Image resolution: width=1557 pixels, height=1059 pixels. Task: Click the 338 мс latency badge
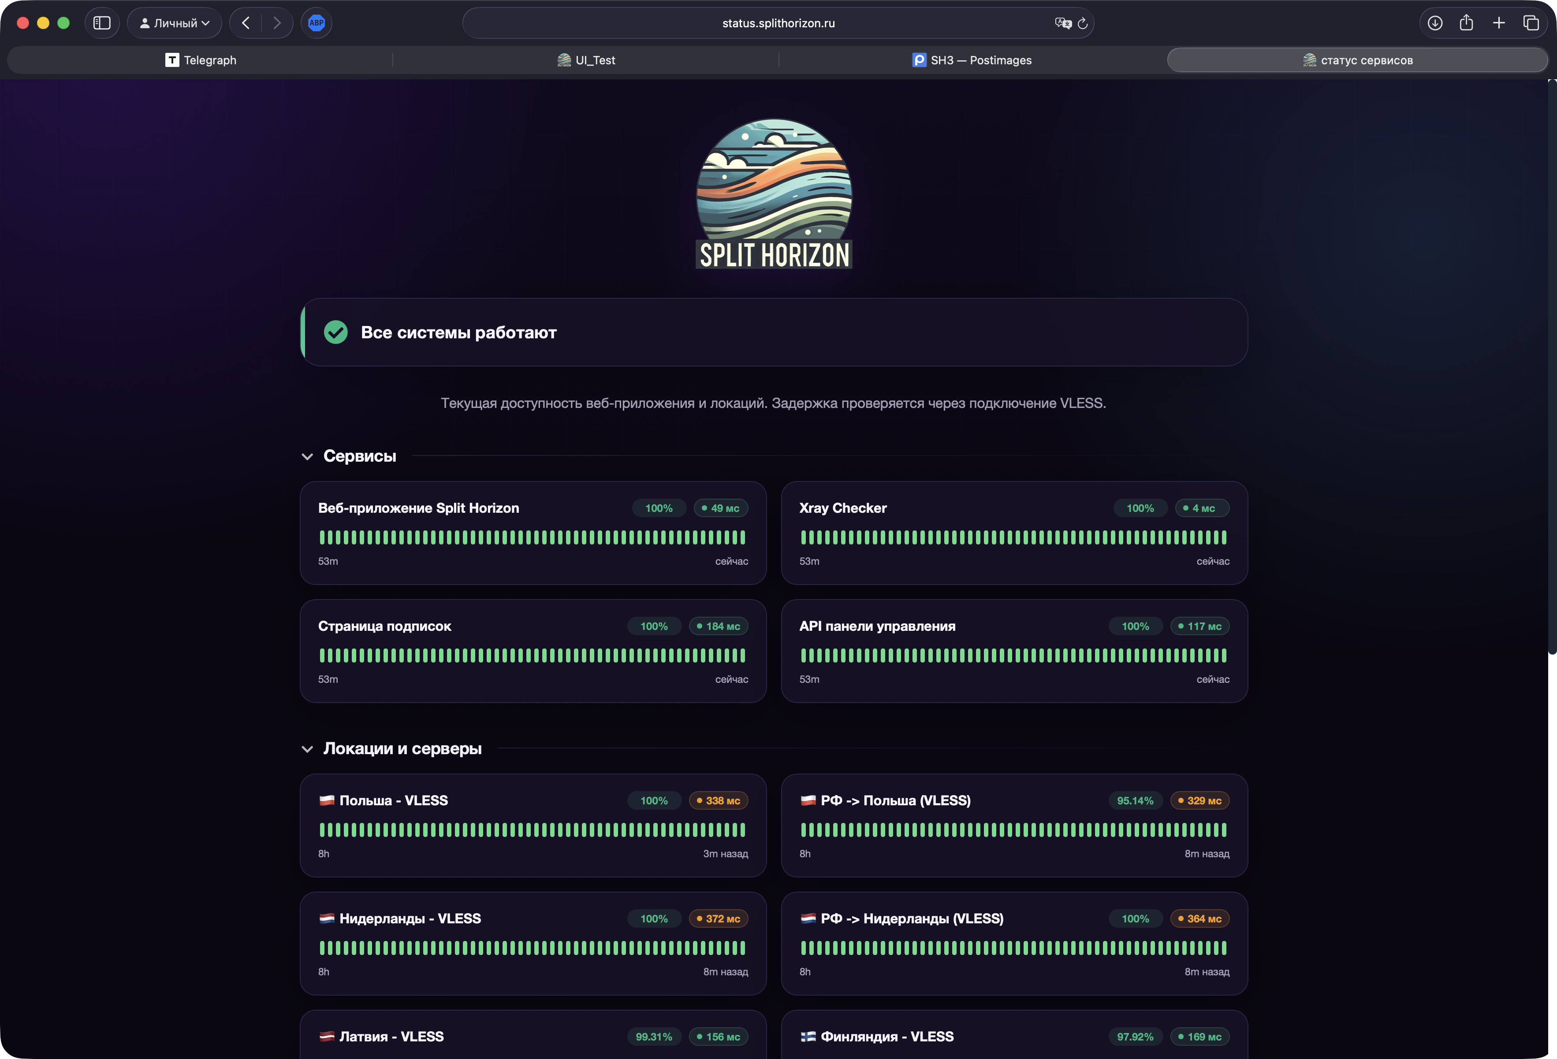point(718,800)
